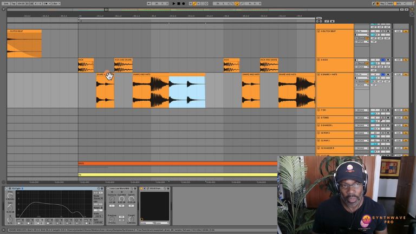
Task: Select the GLITCH BEAT audio clip
Action: point(24,43)
